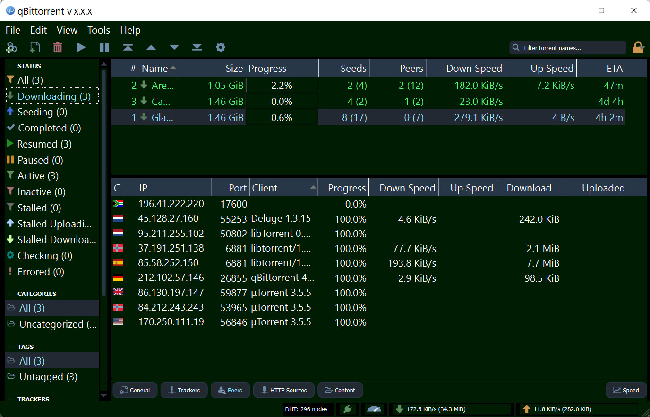Select the Paused (0) status filter
The image size is (650, 417).
52,160
